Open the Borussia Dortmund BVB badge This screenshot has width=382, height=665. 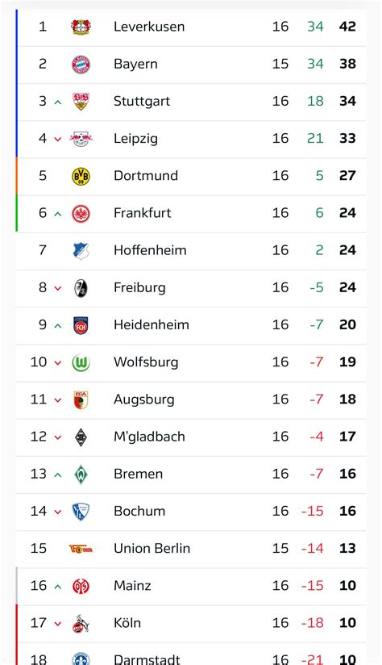[81, 177]
